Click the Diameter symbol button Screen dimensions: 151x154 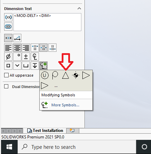8,57
